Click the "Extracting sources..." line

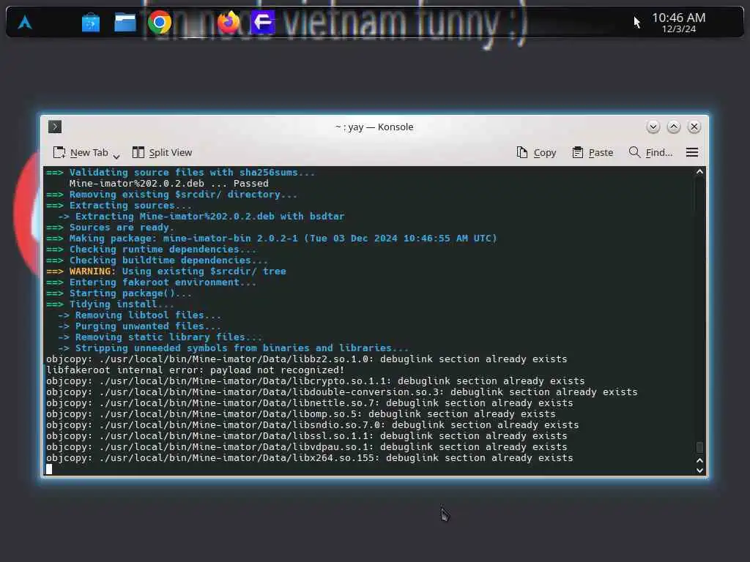[119, 206]
